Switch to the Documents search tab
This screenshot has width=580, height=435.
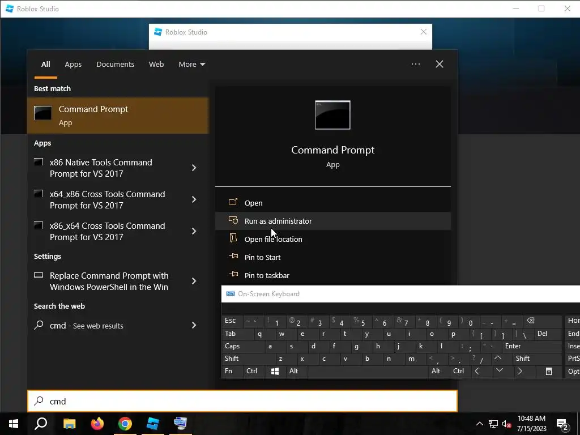(x=115, y=65)
